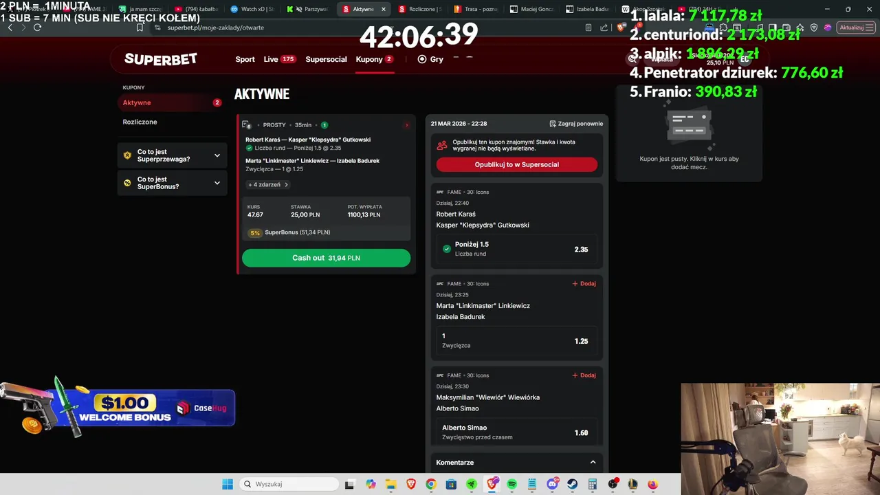Viewport: 880px width, 495px height.
Task: Open Firefox from the taskbar
Action: [x=653, y=484]
